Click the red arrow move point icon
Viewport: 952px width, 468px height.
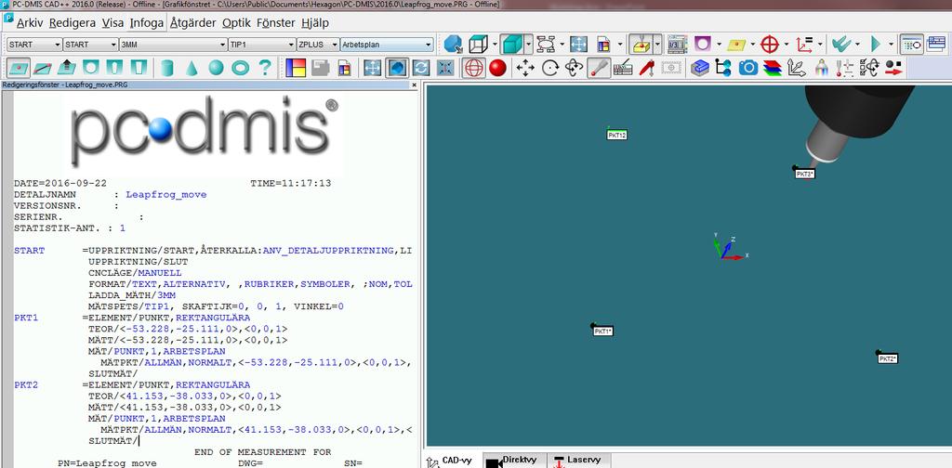click(893, 67)
